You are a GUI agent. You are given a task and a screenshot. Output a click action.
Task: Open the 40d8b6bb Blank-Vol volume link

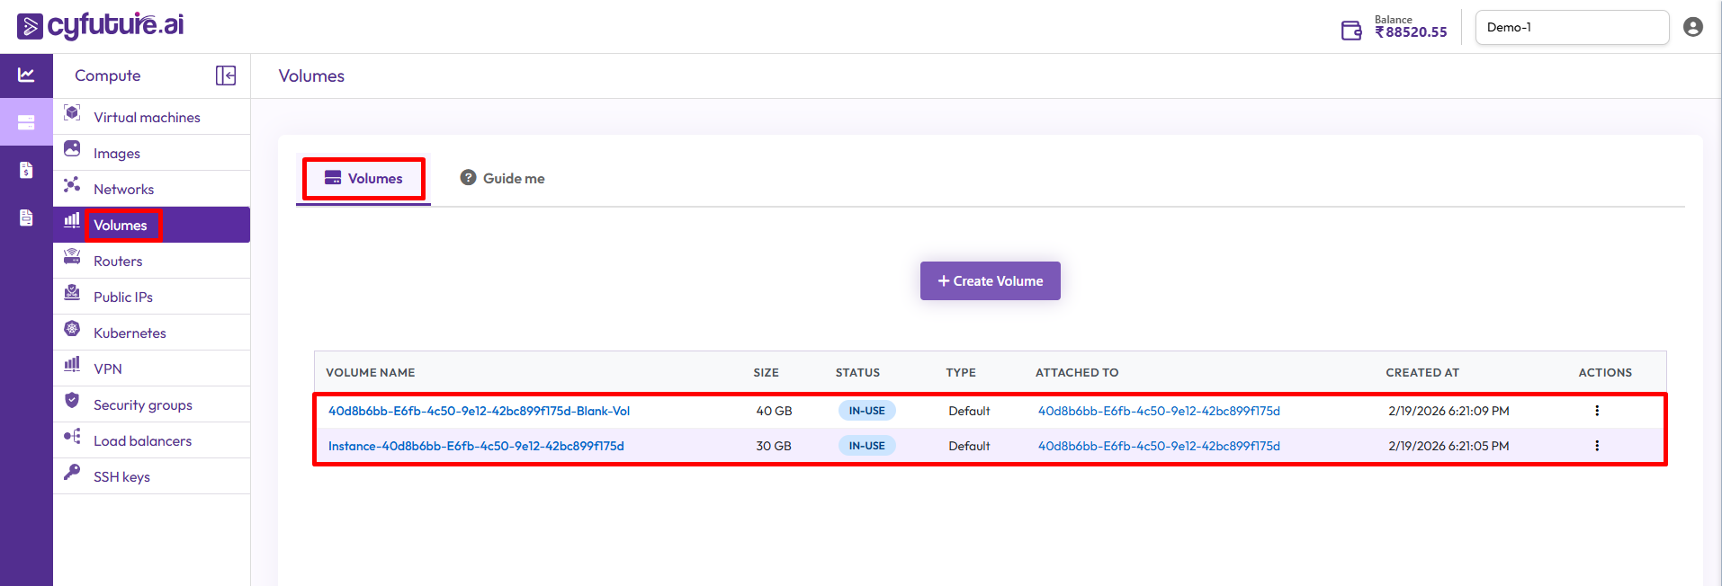[x=479, y=411]
